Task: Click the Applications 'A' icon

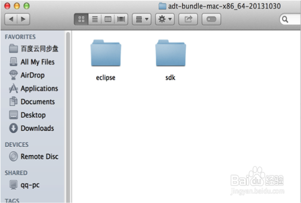Action: pyautogui.click(x=14, y=88)
